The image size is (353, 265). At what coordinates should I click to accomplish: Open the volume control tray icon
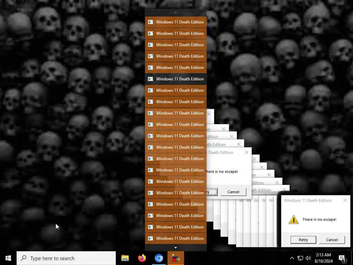(x=308, y=258)
